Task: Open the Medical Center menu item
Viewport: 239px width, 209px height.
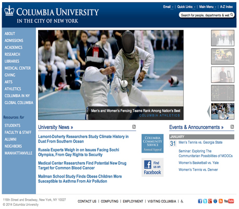Action: point(18,68)
